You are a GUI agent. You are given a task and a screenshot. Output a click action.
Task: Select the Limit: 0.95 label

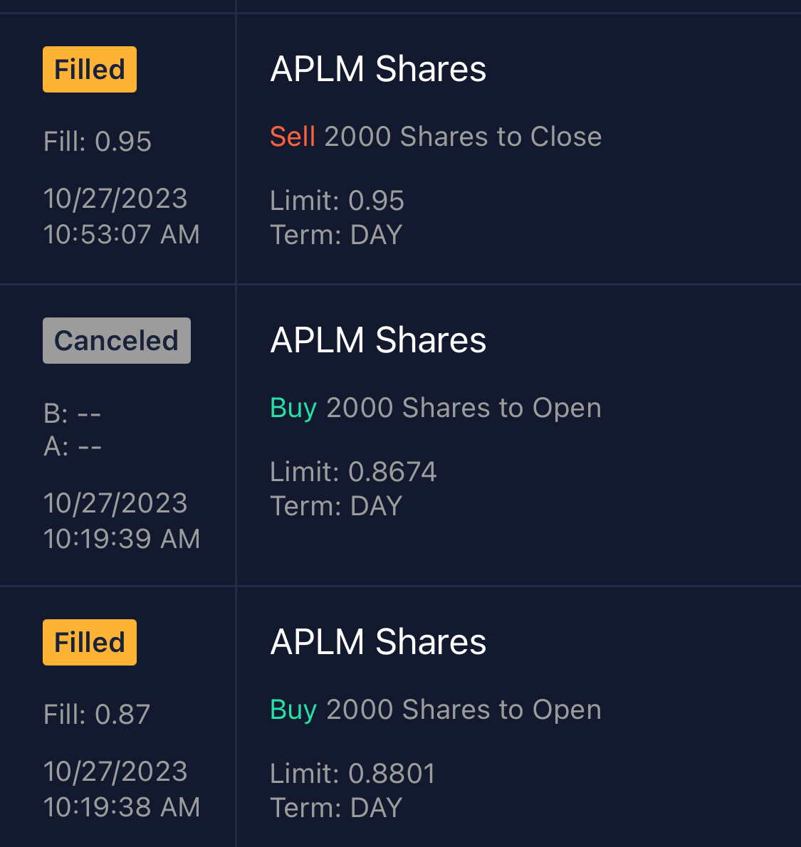[337, 201]
